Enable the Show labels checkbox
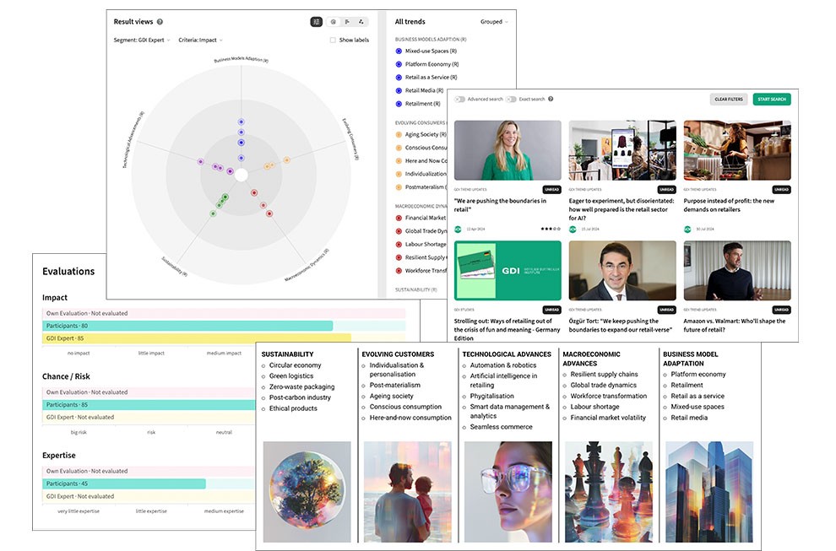 click(x=333, y=40)
